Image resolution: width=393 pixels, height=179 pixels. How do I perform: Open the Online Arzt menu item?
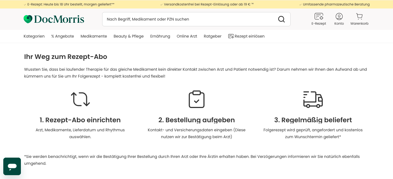187,36
